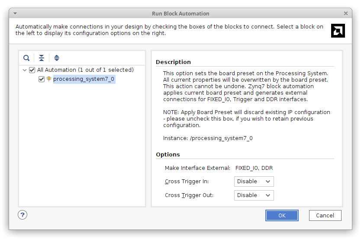The width and height of the screenshot is (361, 239).
Task: Uncheck the processing_system7_0 checkbox
Action: pos(42,79)
